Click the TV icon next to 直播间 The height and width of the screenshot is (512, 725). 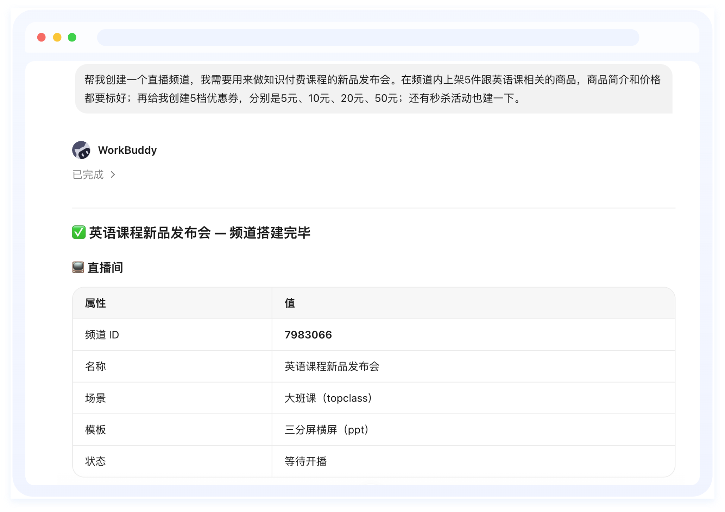(78, 268)
